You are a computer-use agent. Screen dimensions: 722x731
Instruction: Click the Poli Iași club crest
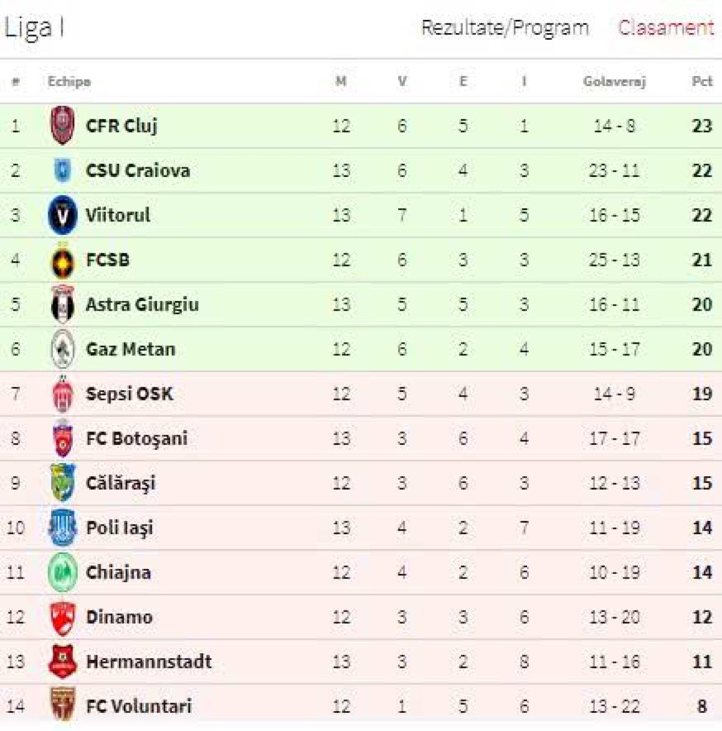point(63,528)
